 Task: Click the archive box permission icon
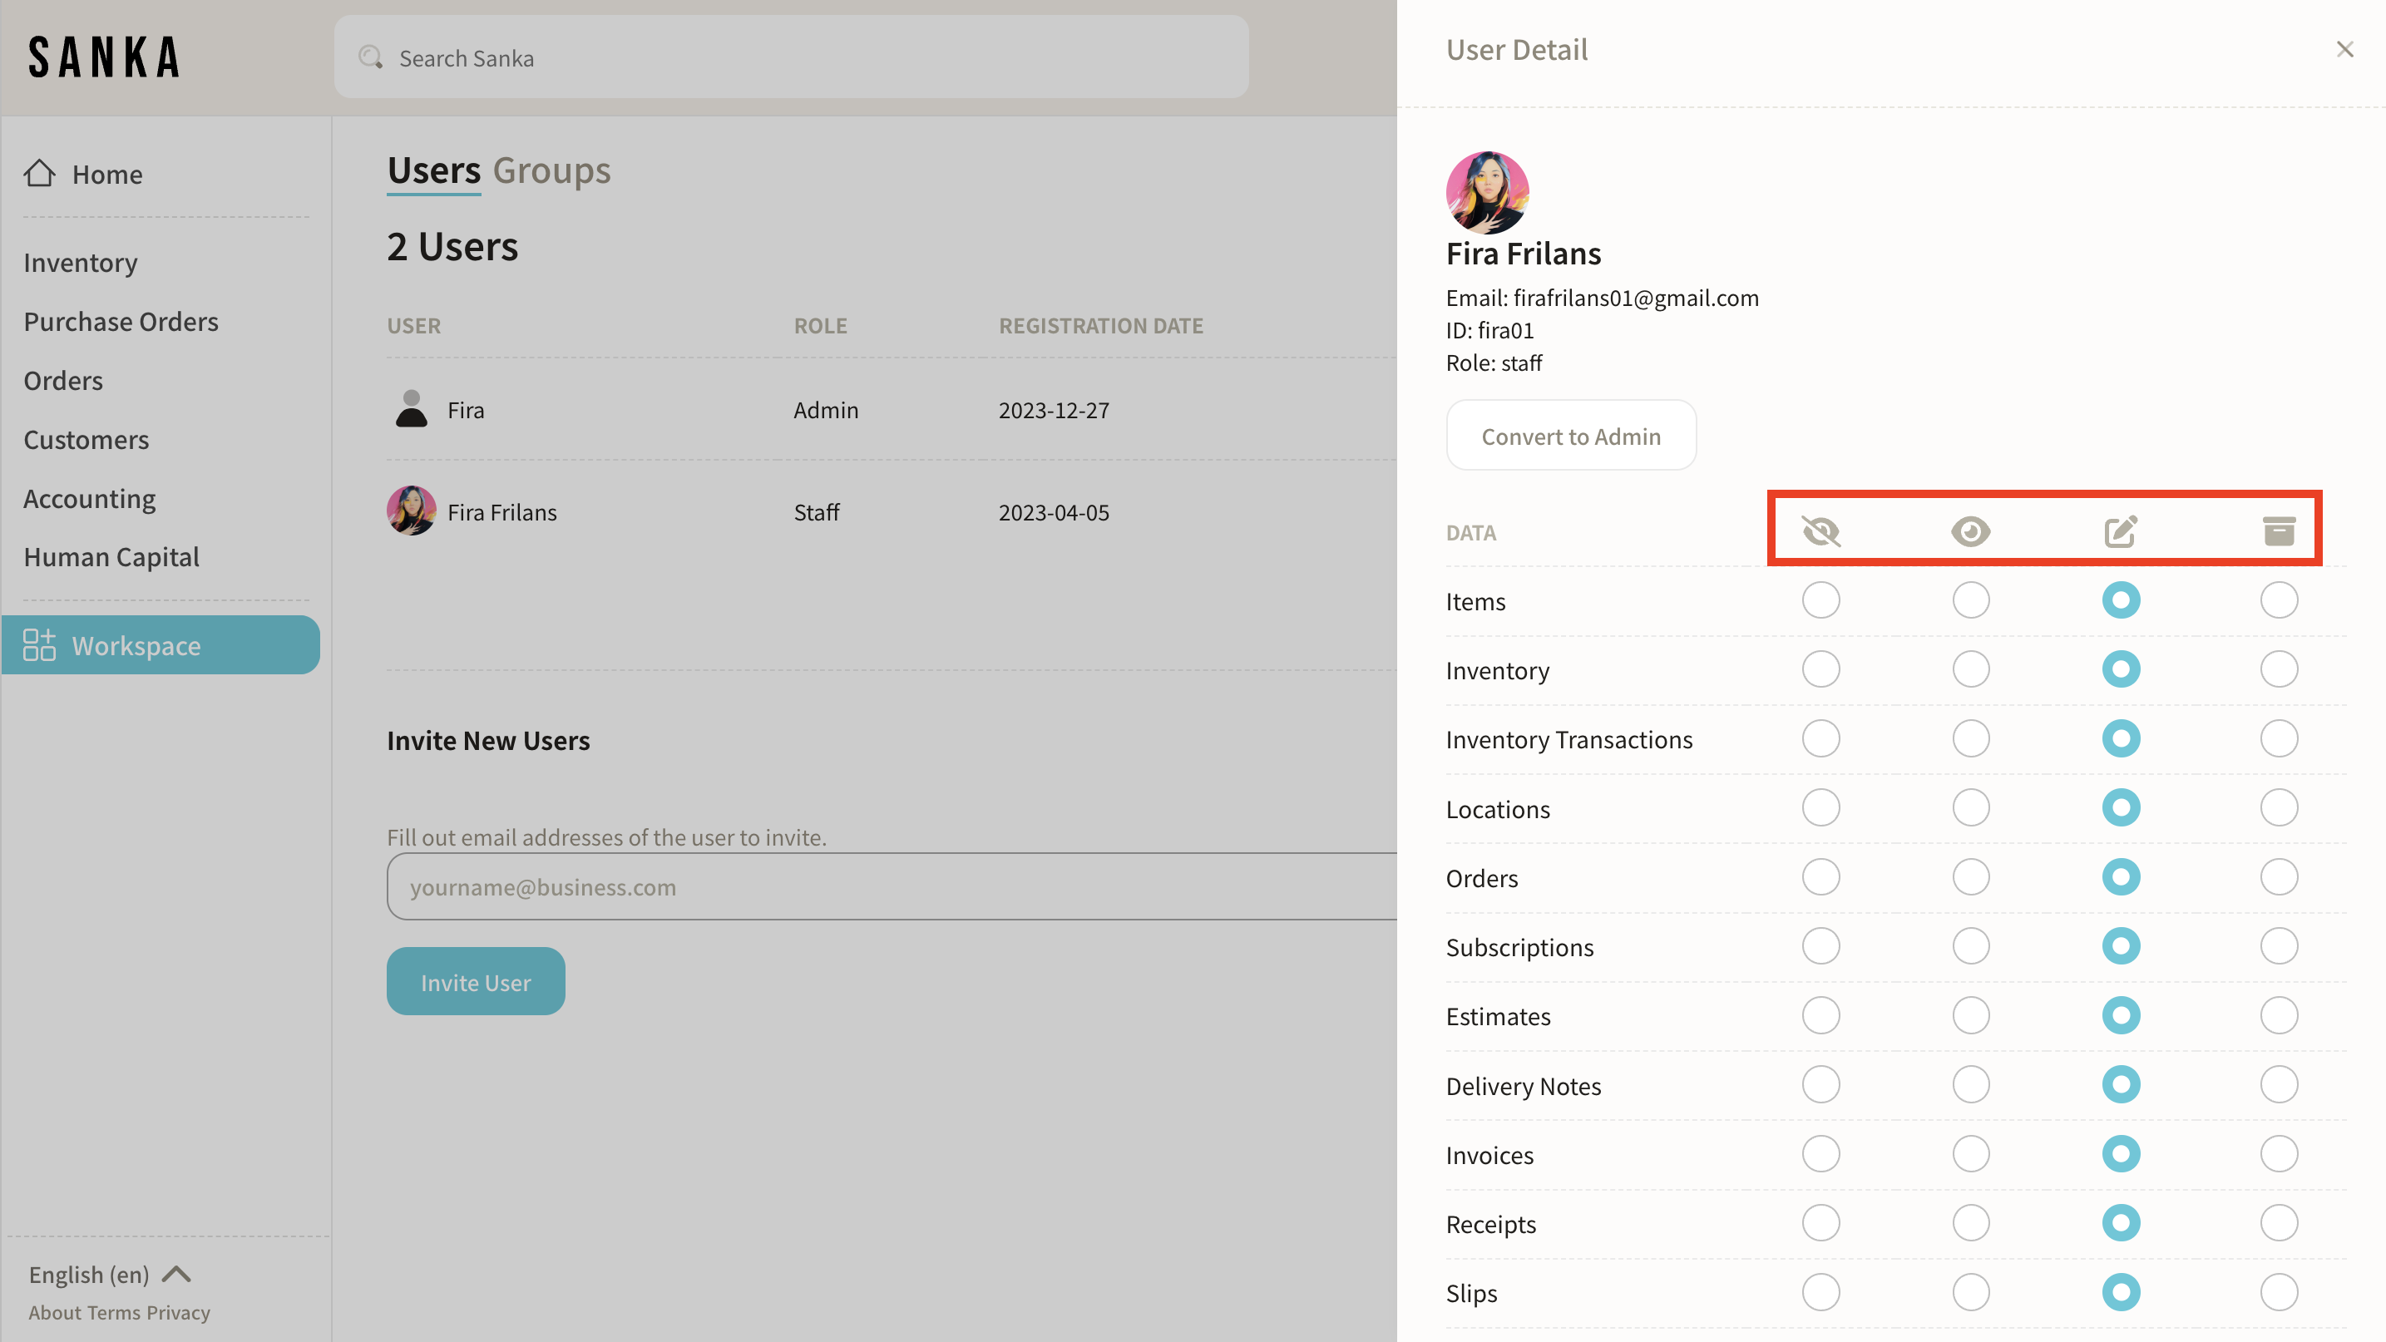tap(2279, 531)
